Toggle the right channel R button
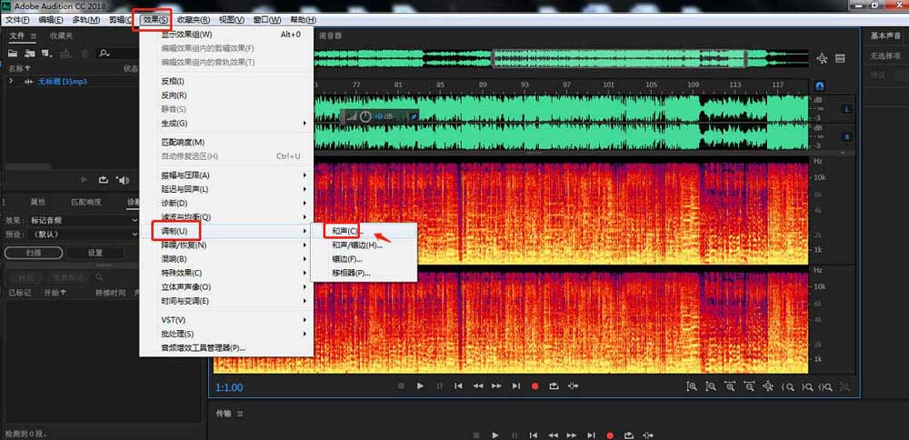 pos(847,137)
